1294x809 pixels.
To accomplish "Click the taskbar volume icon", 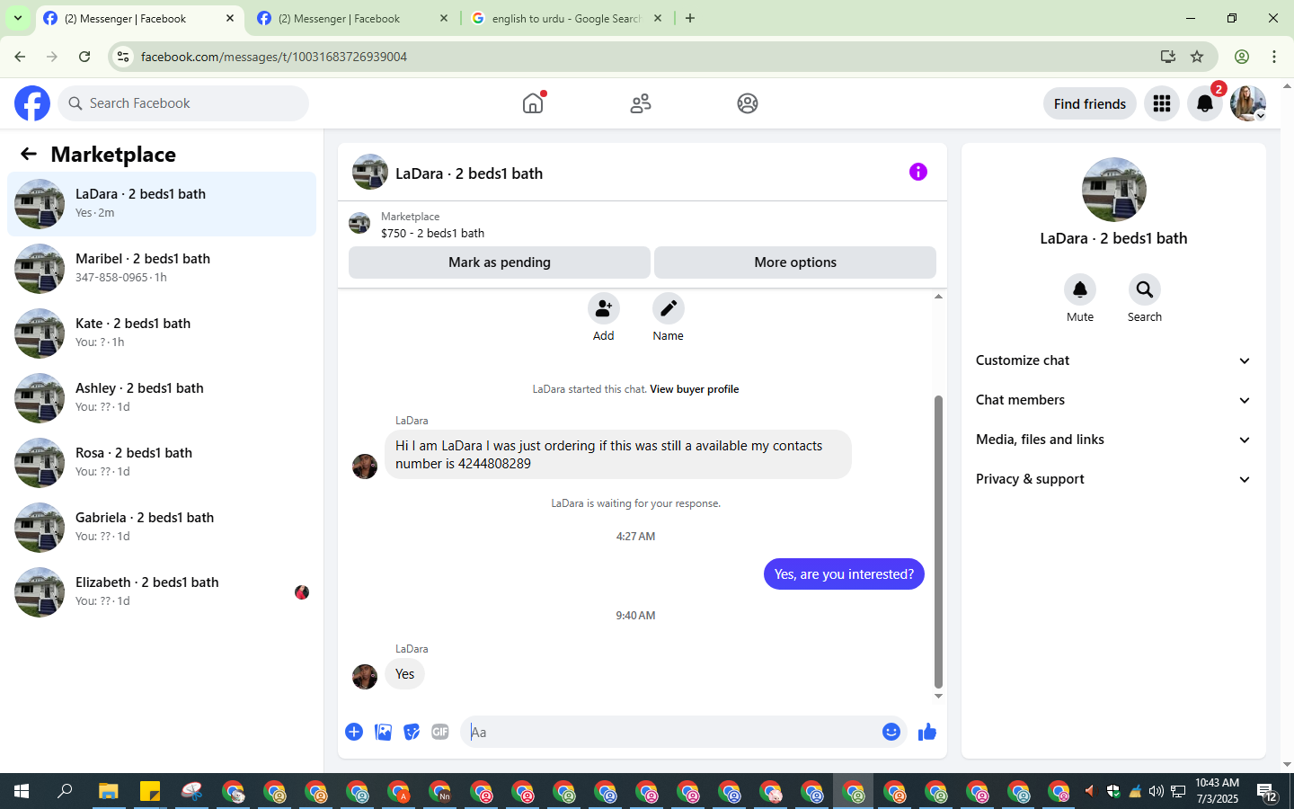I will [x=1156, y=791].
